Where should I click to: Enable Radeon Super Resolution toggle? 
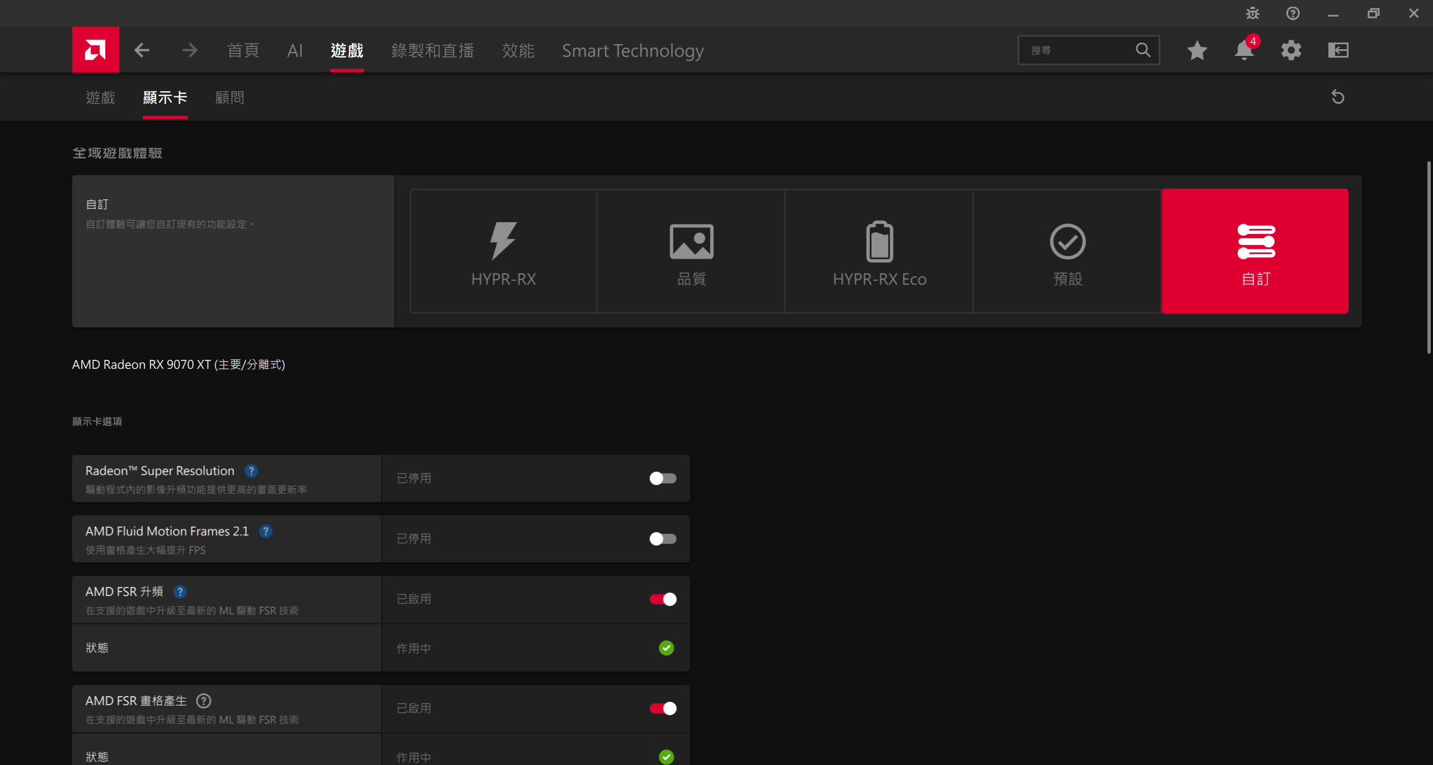tap(663, 478)
